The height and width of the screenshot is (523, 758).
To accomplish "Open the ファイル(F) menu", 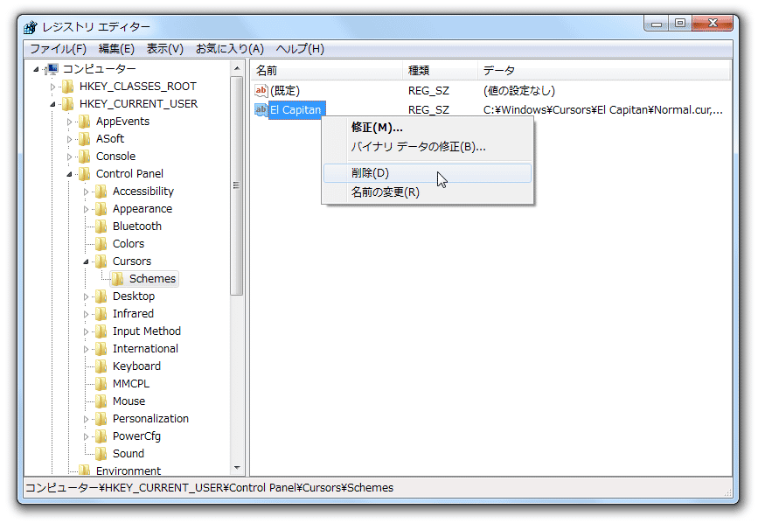I will (58, 49).
